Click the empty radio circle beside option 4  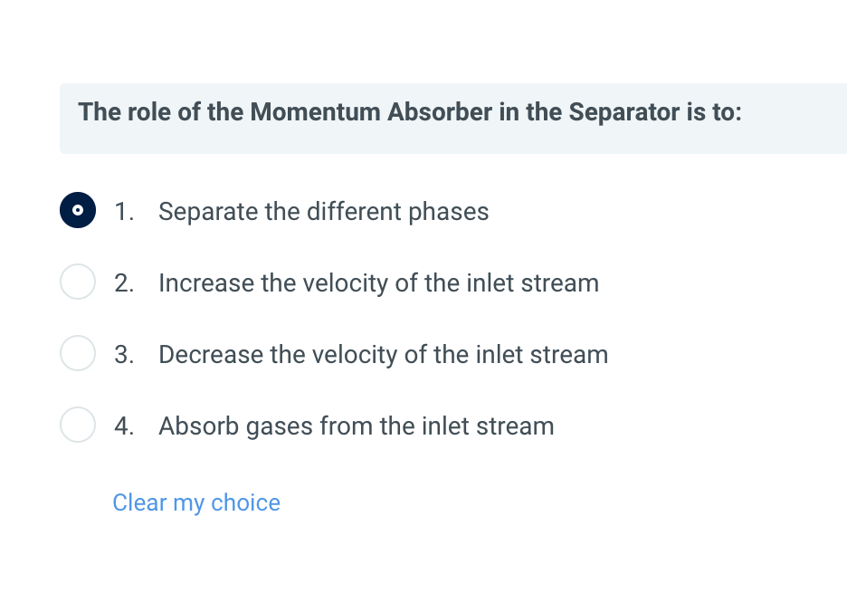(78, 425)
